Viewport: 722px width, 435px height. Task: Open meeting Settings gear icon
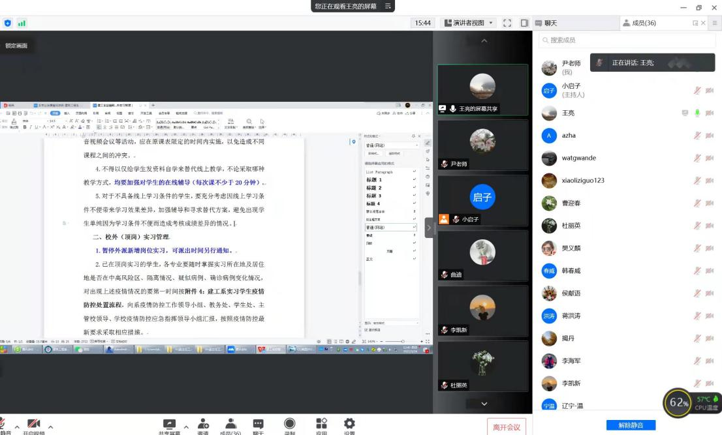point(349,424)
